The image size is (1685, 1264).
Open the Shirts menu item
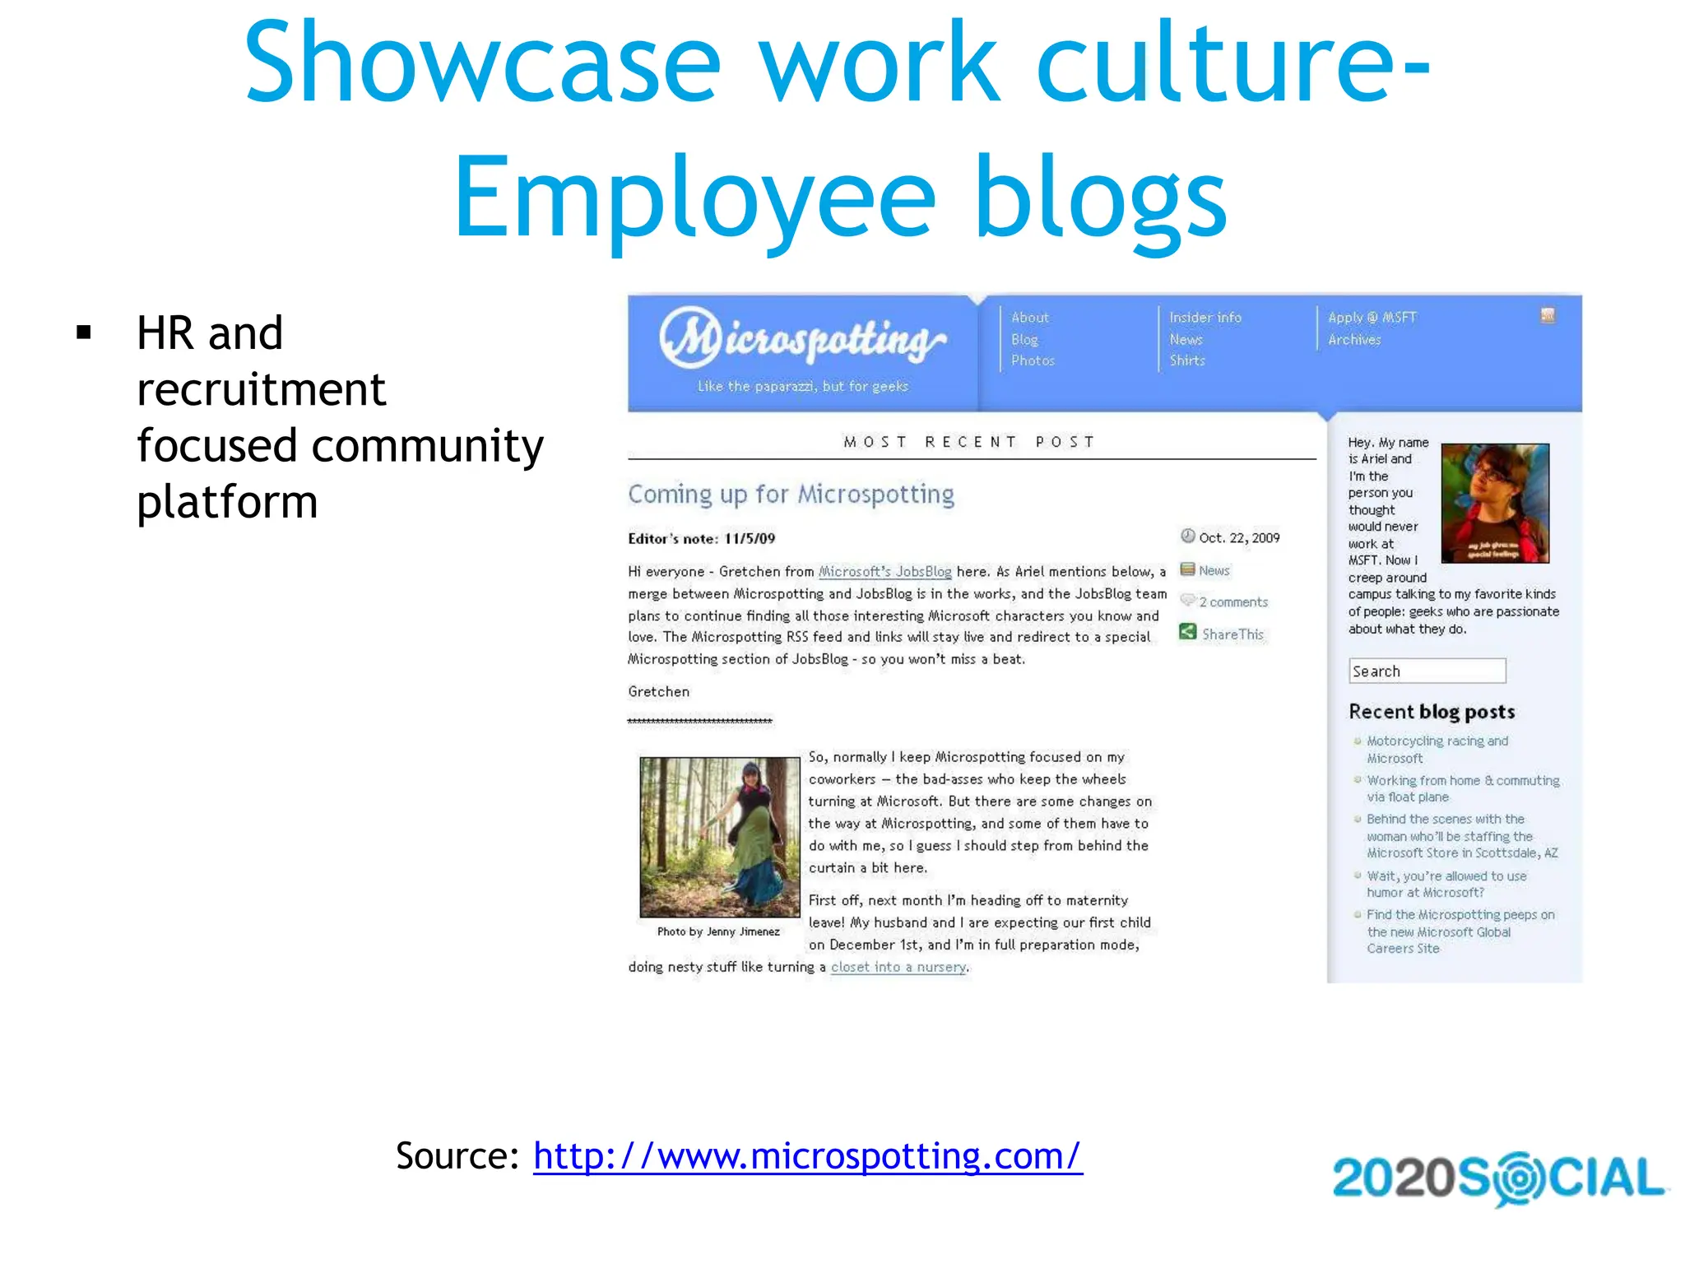1187,361
